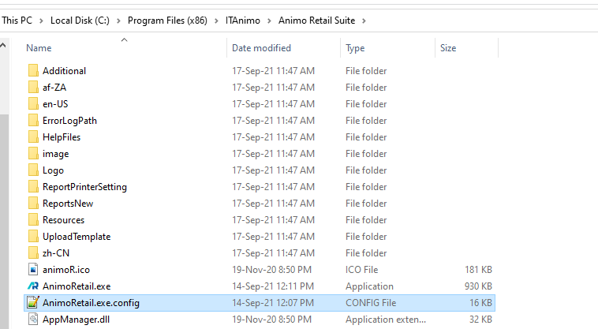Sort by the Type column header
This screenshot has height=329, width=598.
point(355,48)
